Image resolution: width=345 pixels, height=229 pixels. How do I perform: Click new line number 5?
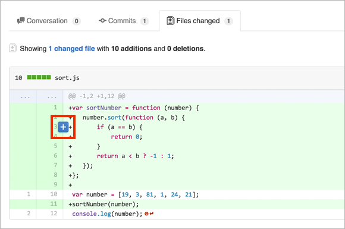click(x=55, y=146)
